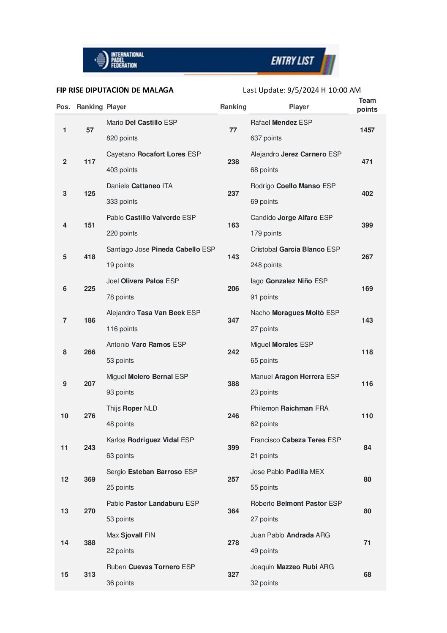Click Thijs Roper NLD player name

[132, 408]
